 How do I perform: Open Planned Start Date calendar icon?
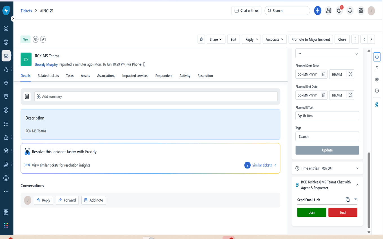click(324, 75)
